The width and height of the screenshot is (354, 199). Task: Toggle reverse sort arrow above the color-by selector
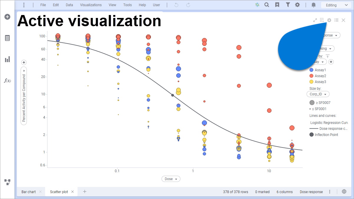tap(327, 56)
